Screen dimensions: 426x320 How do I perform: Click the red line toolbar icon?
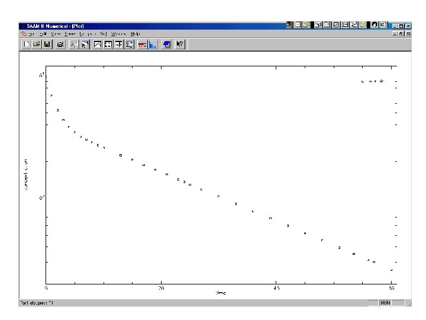point(143,44)
